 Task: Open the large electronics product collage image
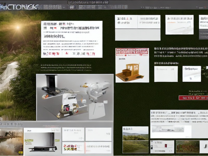75,97
